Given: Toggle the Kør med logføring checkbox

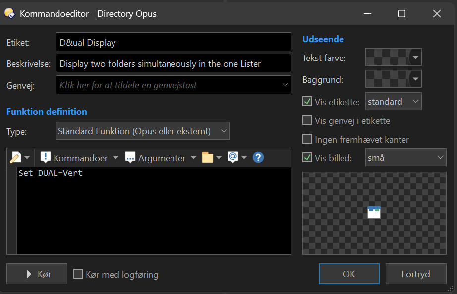Looking at the screenshot, I should click(x=78, y=274).
